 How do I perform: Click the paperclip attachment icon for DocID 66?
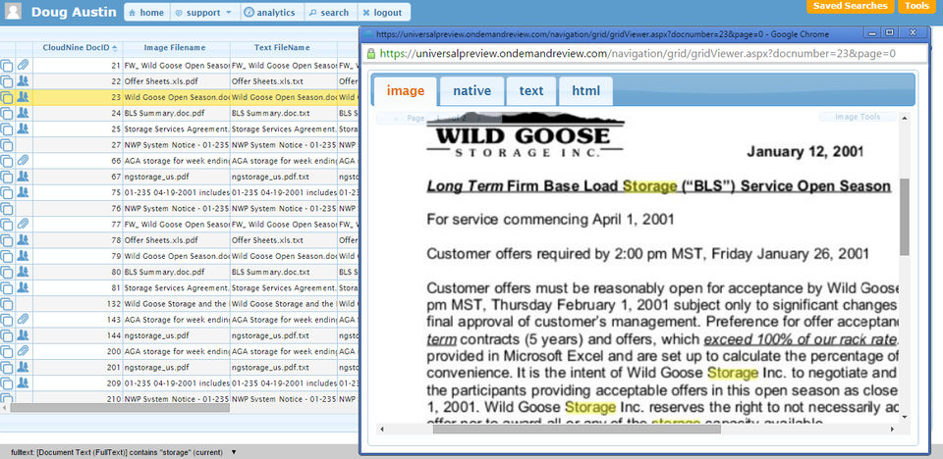click(23, 161)
